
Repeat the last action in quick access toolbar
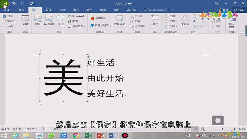pyautogui.click(x=31, y=3)
